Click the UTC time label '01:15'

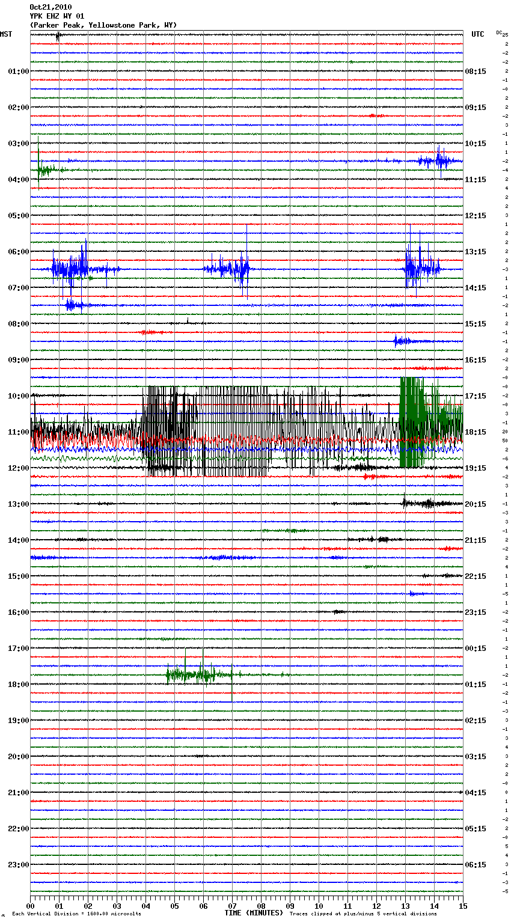tap(476, 685)
